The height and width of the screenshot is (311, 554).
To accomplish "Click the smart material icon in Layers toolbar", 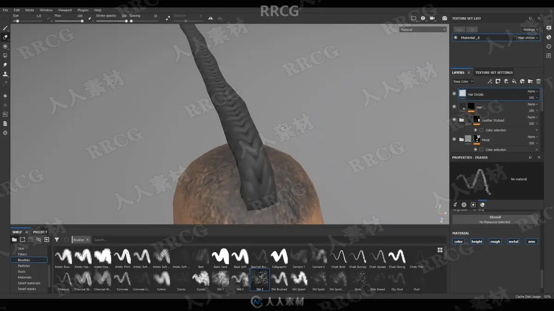I will point(522,82).
